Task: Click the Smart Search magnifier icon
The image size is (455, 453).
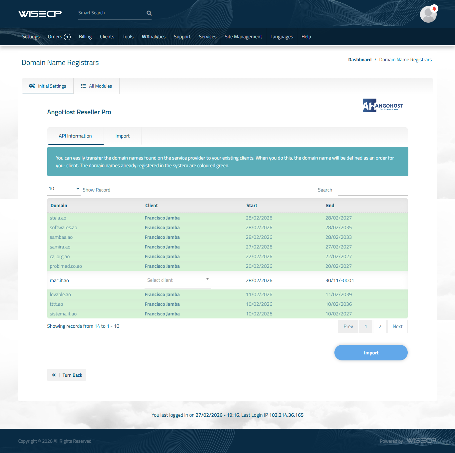Action: click(149, 13)
